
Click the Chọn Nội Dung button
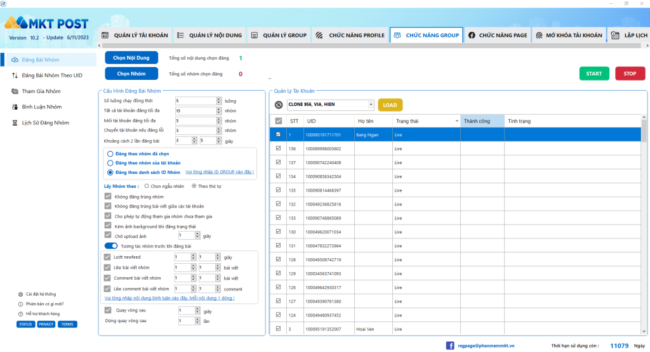tap(131, 58)
